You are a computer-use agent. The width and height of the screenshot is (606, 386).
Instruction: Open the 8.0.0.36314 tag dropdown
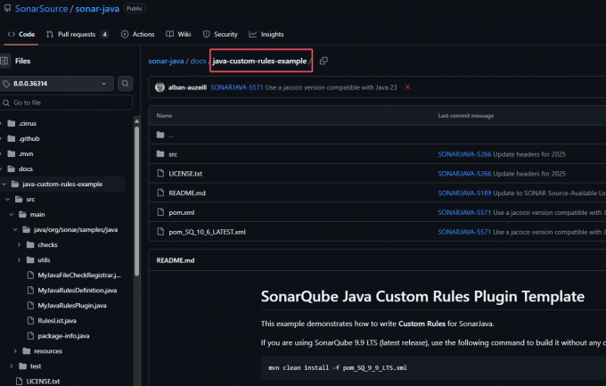click(x=57, y=84)
